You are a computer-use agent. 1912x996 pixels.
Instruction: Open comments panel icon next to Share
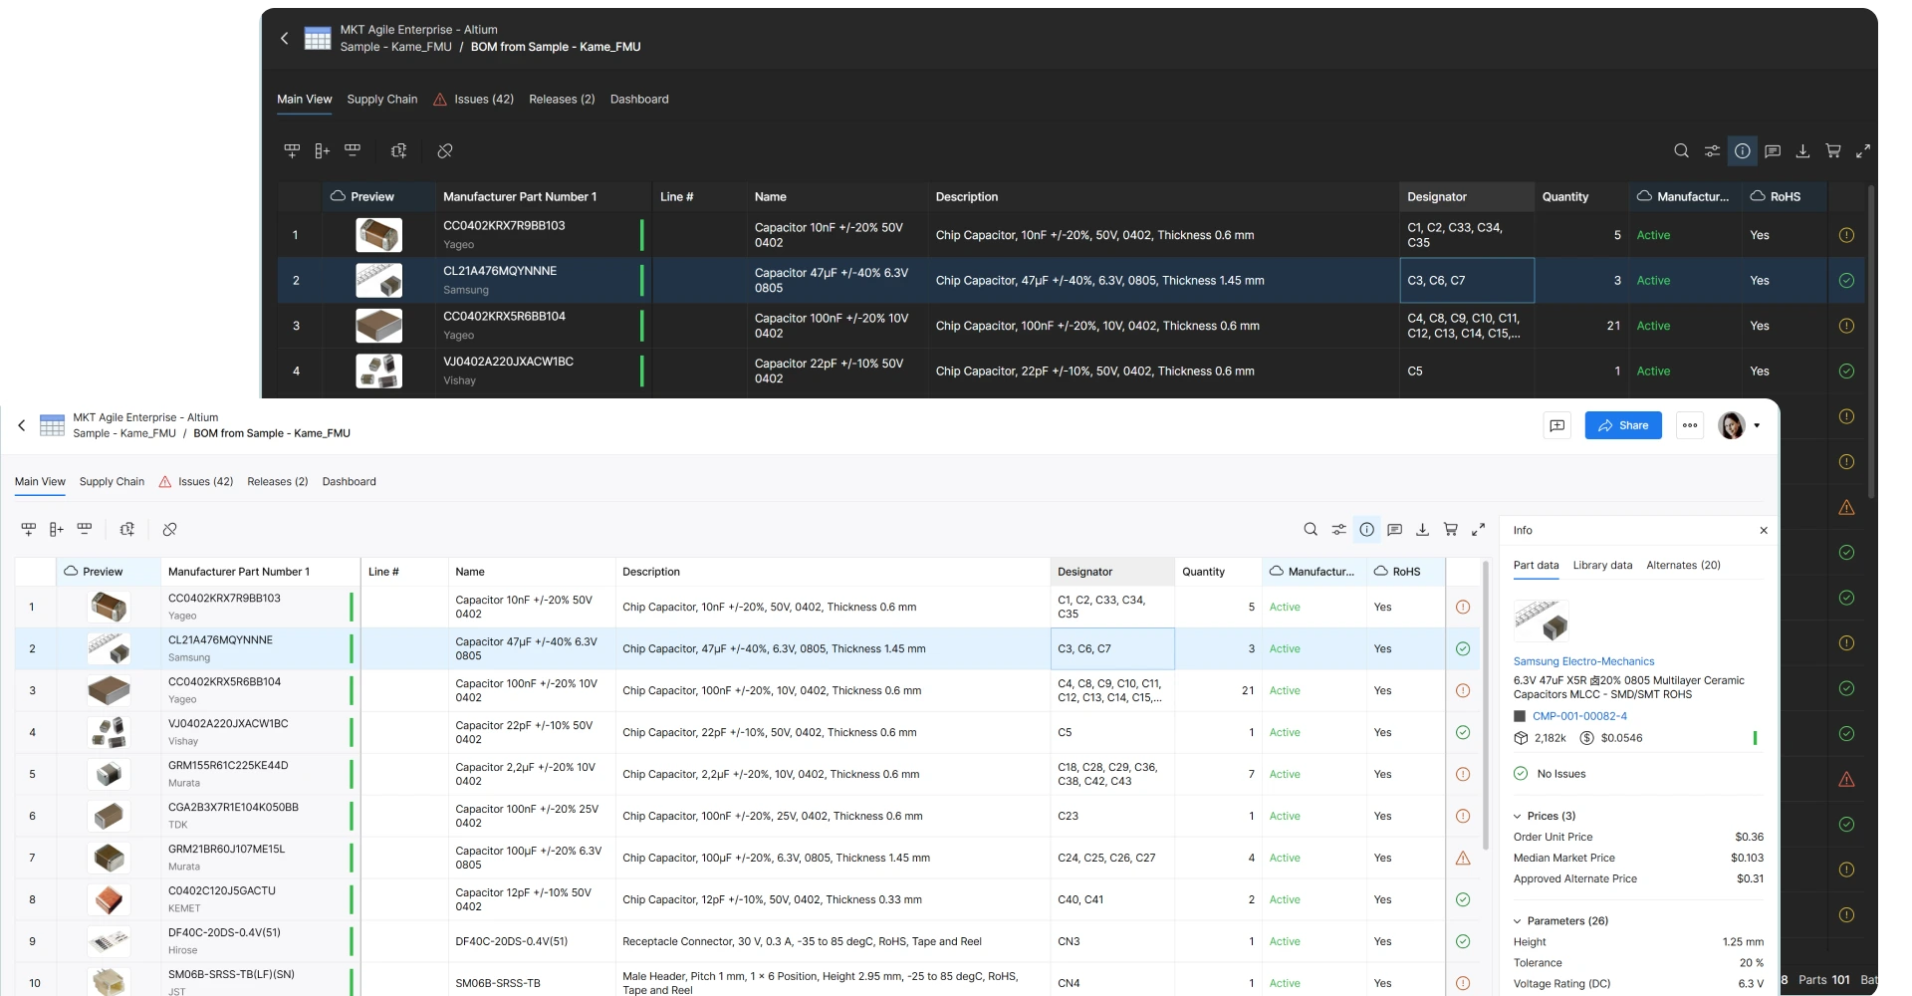(1557, 425)
